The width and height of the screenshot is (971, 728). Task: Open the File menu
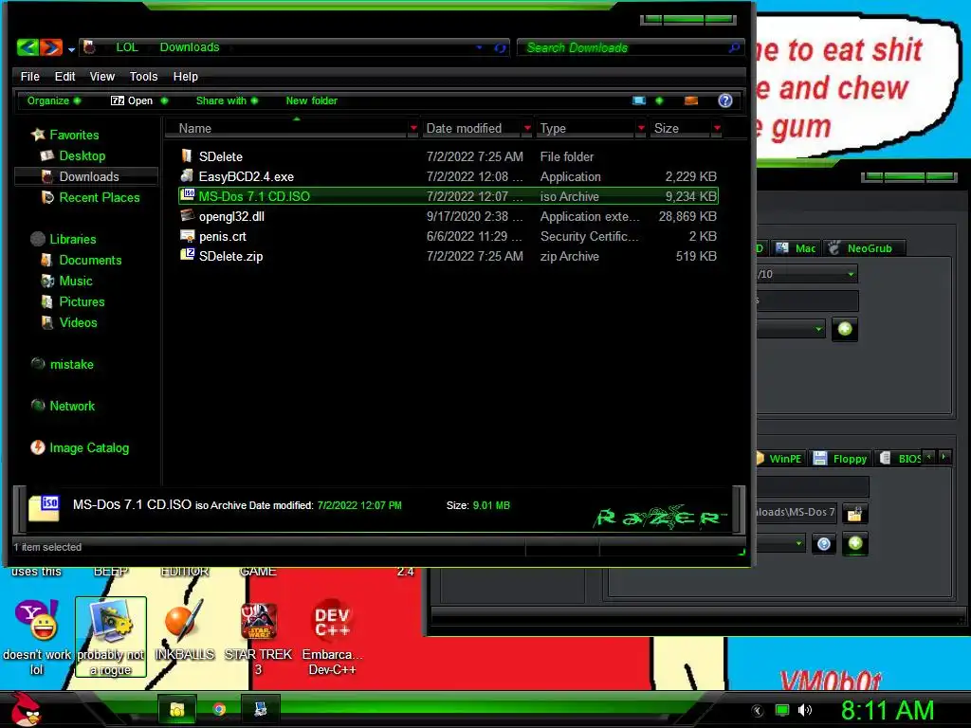(x=29, y=76)
